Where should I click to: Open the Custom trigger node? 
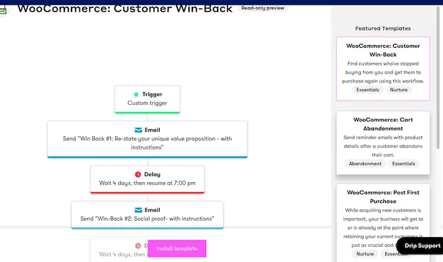147,100
